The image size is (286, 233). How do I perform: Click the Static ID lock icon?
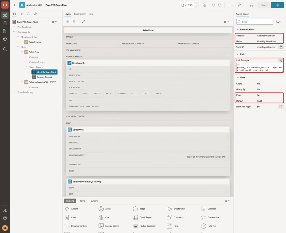pos(281,47)
